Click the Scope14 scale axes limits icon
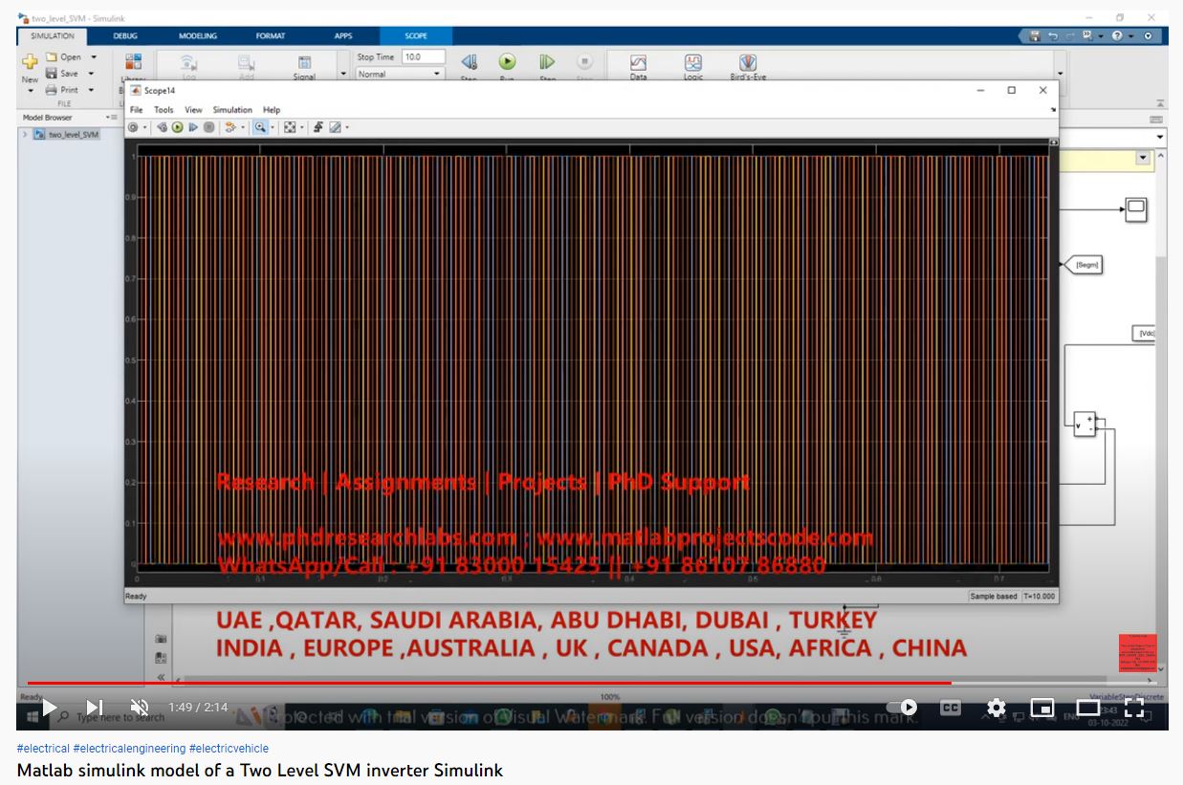The width and height of the screenshot is (1183, 785). [290, 127]
